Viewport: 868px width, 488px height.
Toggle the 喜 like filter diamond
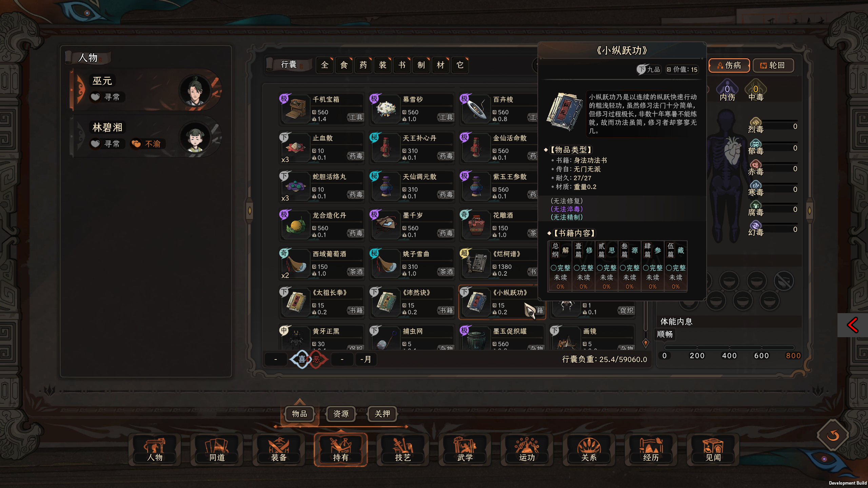point(301,359)
